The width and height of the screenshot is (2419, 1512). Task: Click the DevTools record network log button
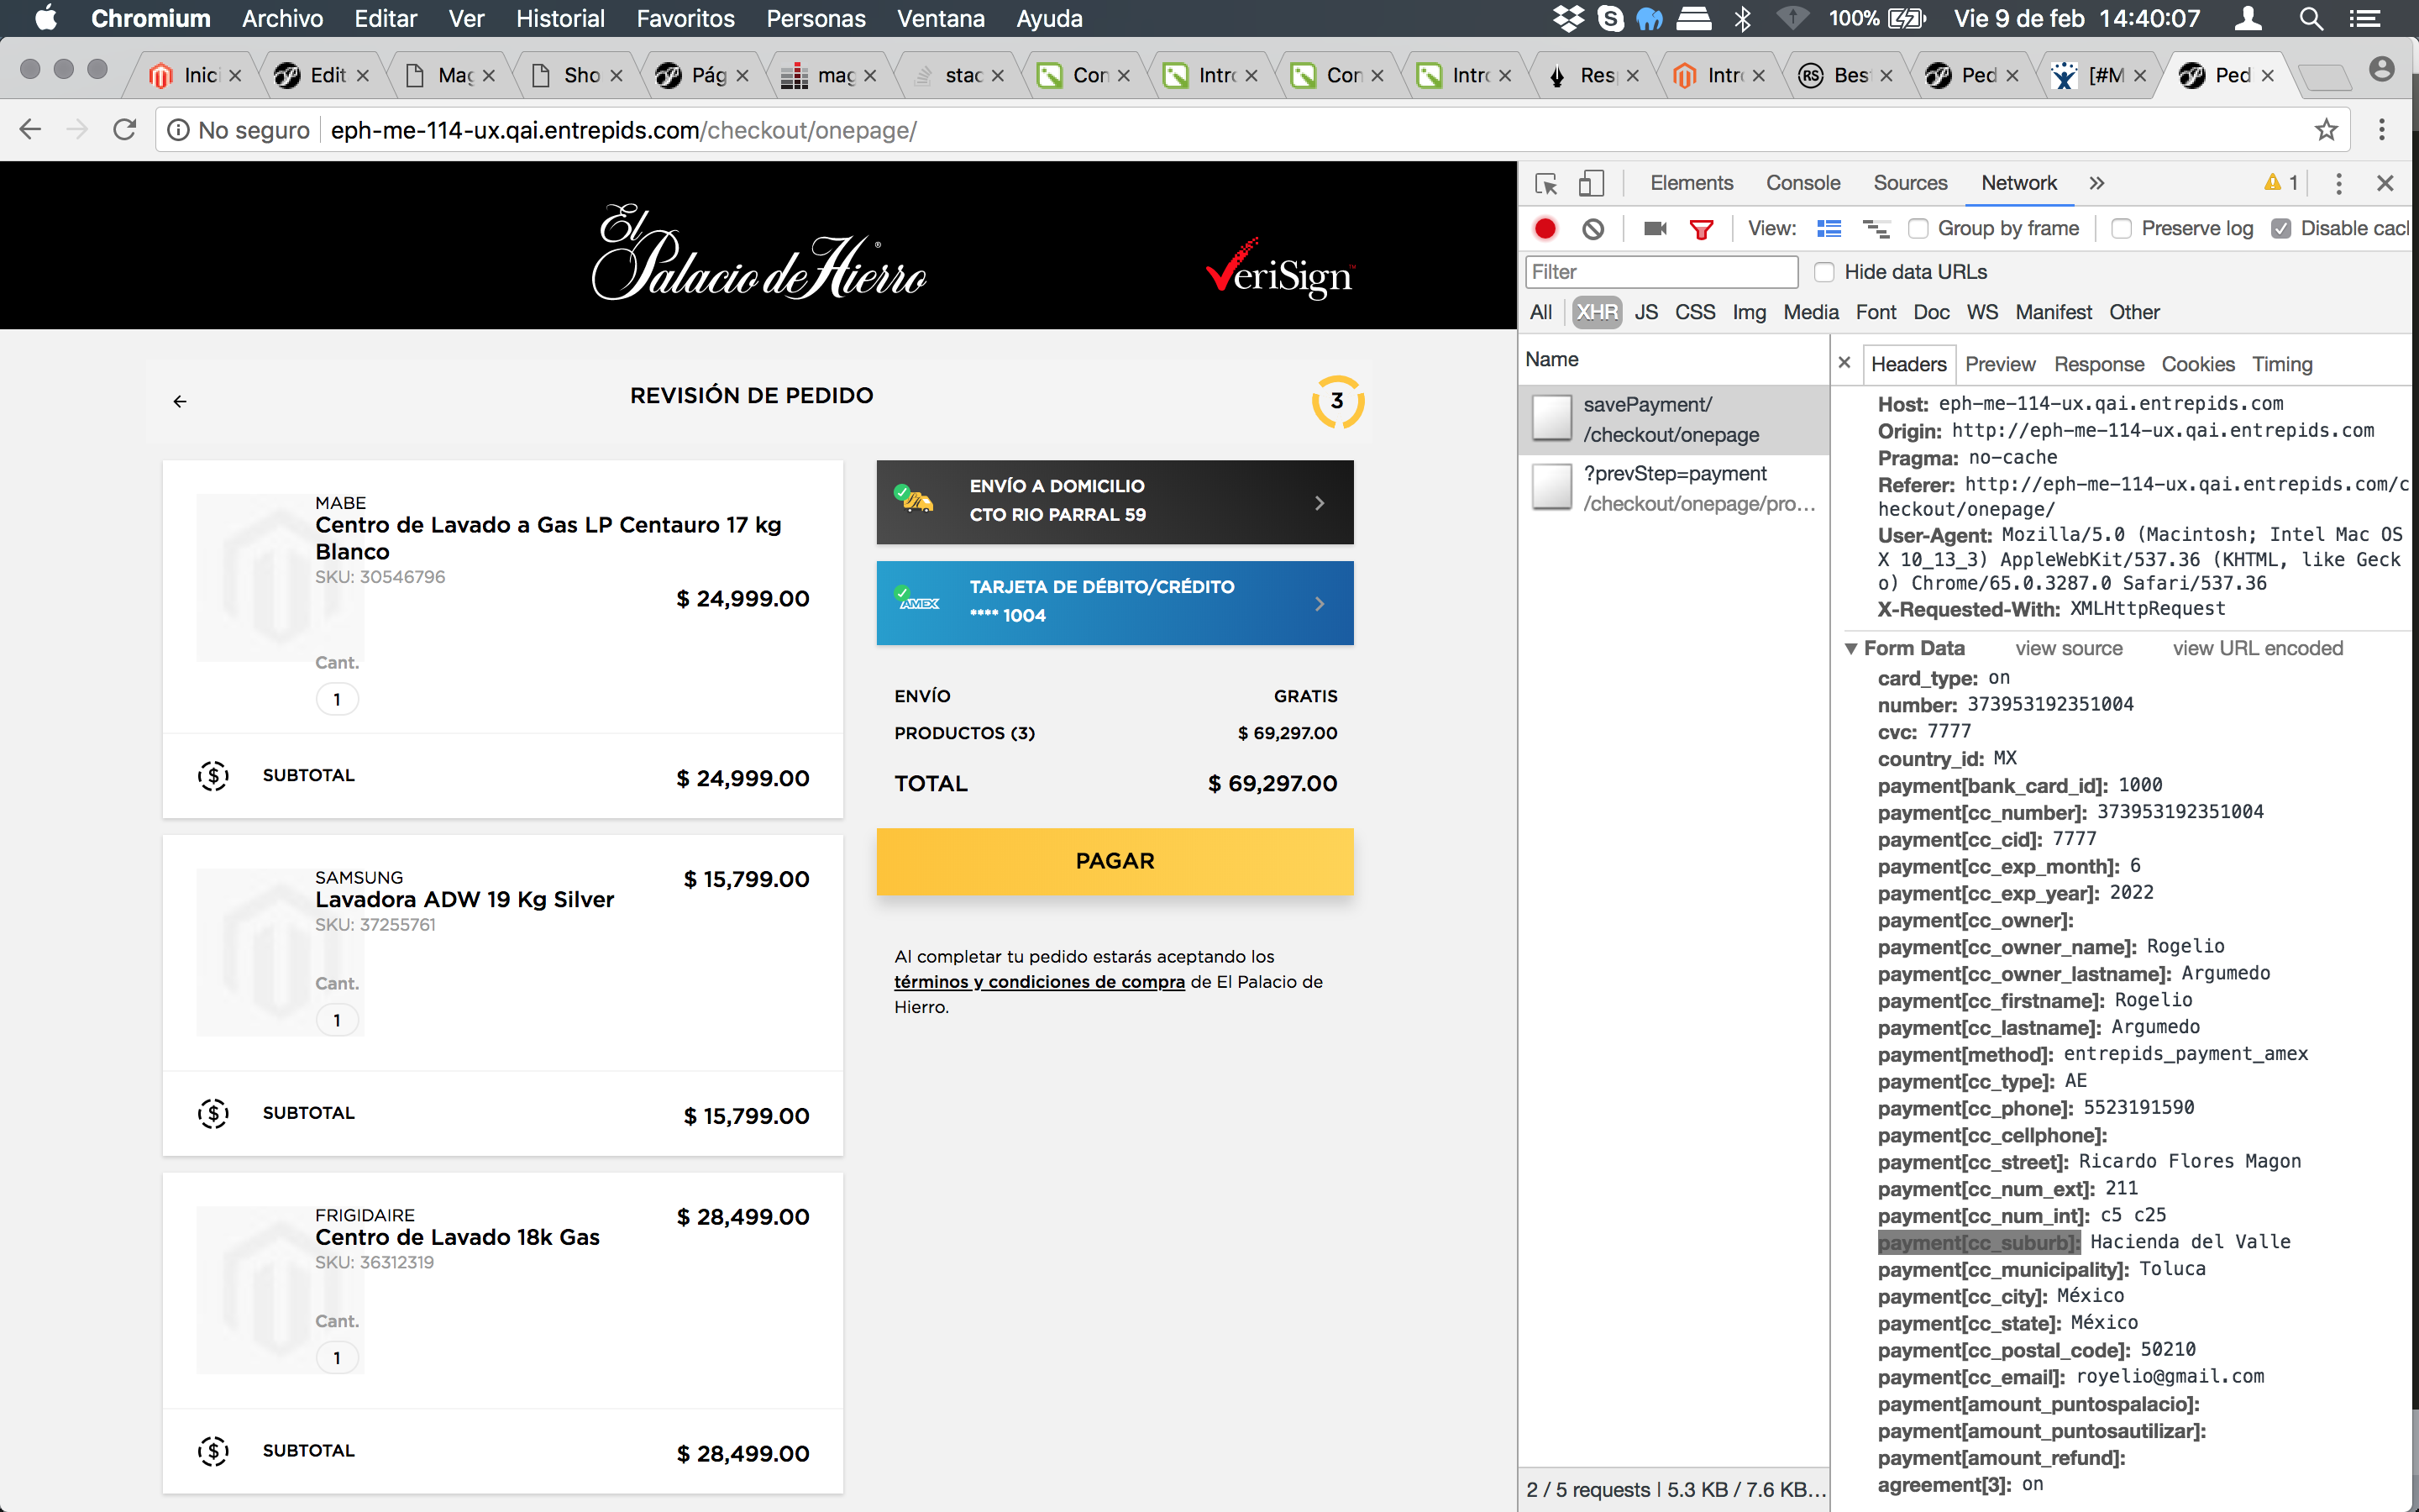[1545, 229]
